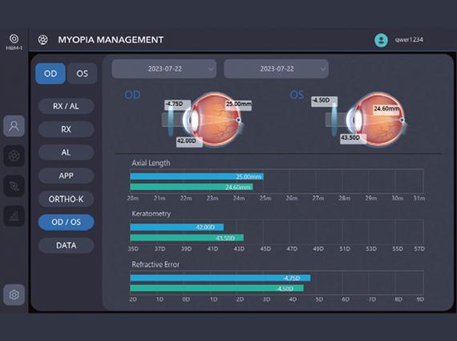Switch to the OS eye toggle
Viewport: 457px width, 341px height.
click(x=83, y=74)
